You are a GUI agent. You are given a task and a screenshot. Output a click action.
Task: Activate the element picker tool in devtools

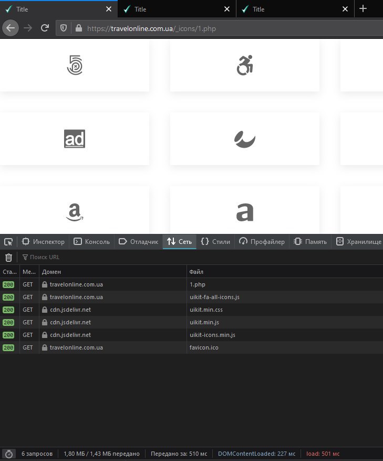8,242
